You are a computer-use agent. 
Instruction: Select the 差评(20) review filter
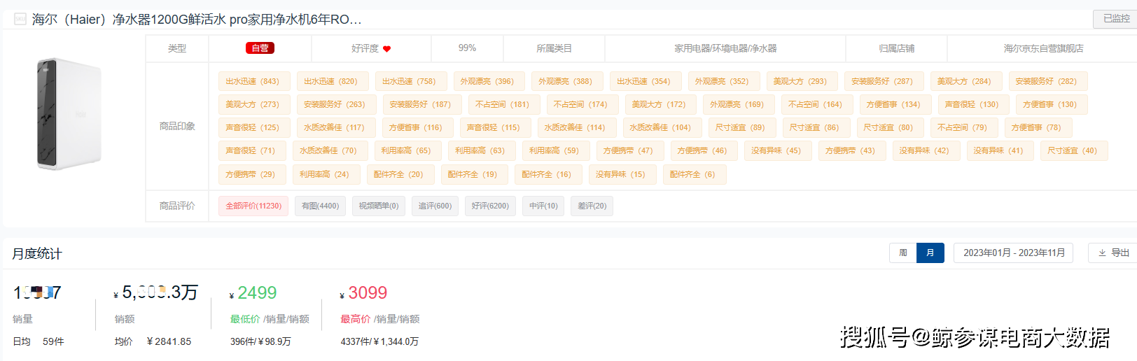point(592,206)
